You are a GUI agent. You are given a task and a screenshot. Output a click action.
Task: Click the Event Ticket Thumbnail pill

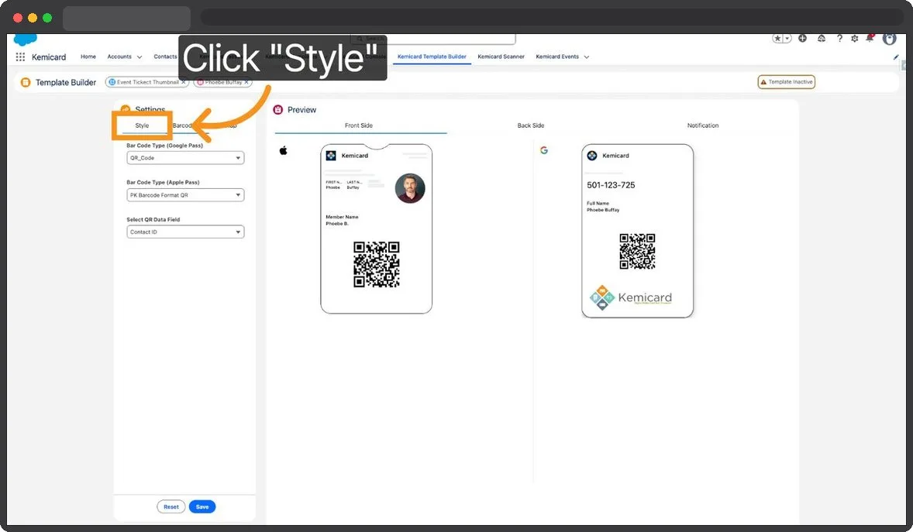pyautogui.click(x=147, y=82)
